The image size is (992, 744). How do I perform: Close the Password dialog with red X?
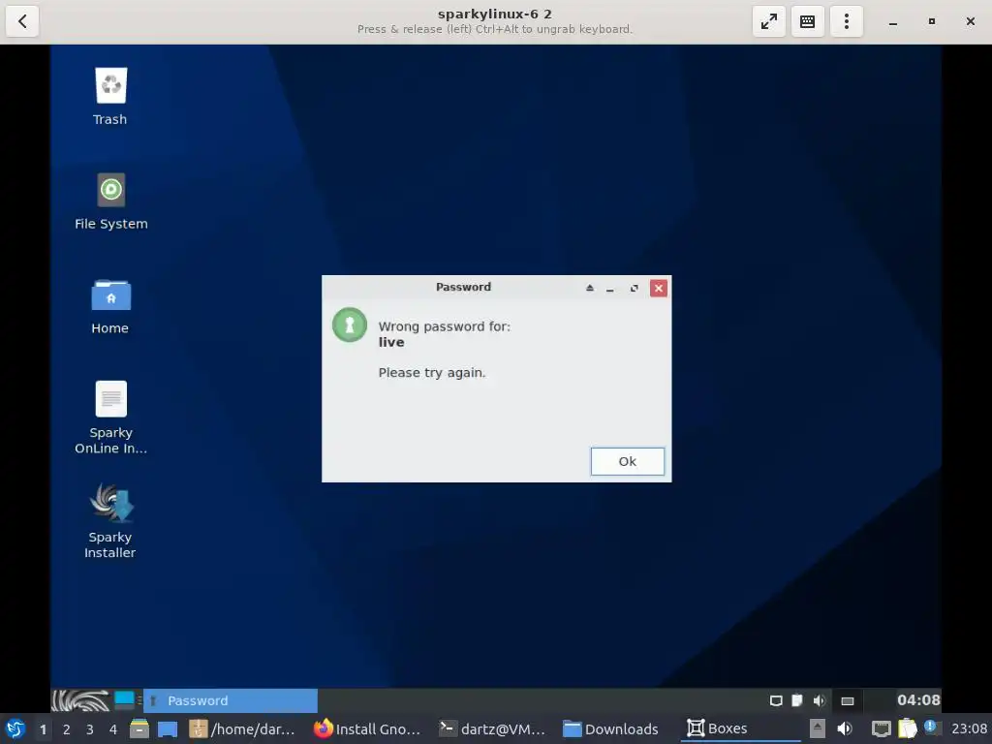coord(659,288)
